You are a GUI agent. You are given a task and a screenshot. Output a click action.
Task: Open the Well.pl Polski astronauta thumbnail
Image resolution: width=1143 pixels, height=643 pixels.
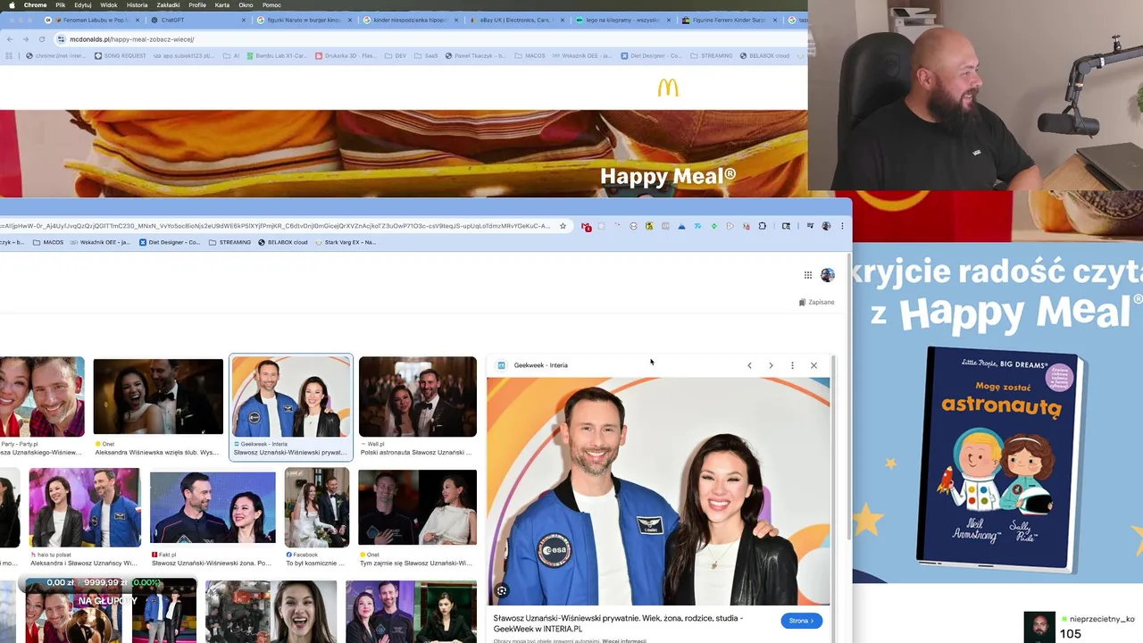(418, 397)
